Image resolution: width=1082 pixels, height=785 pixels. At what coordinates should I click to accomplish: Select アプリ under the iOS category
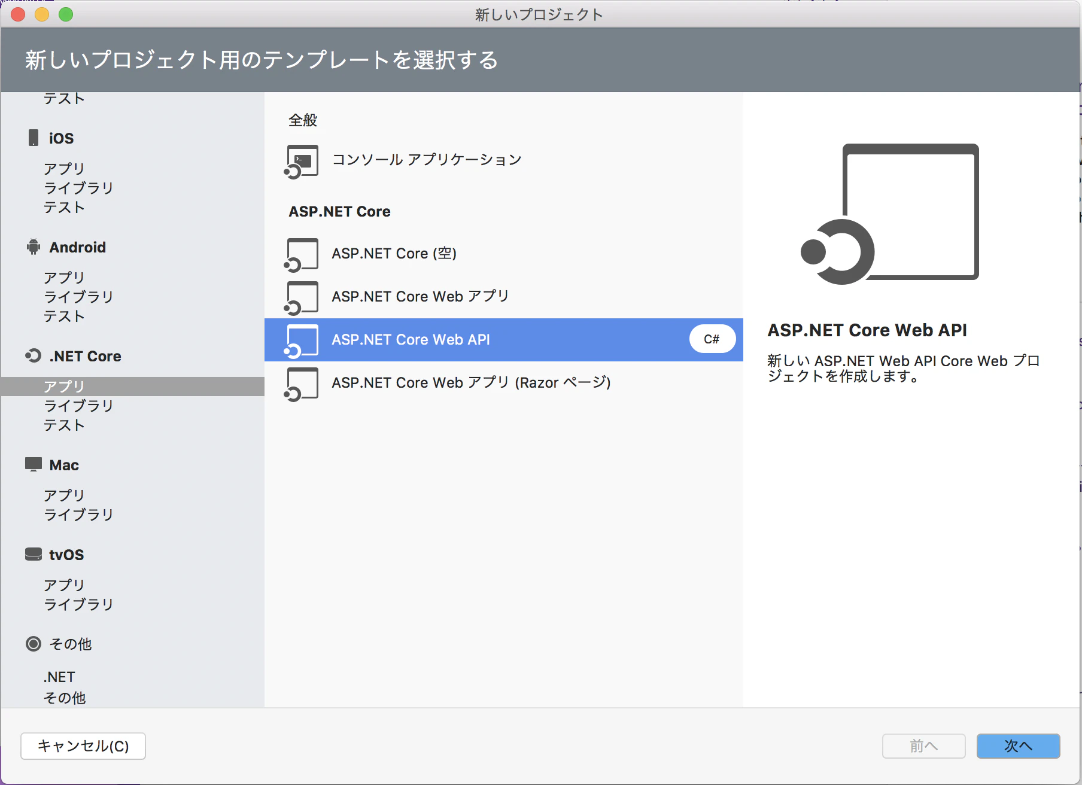[64, 169]
